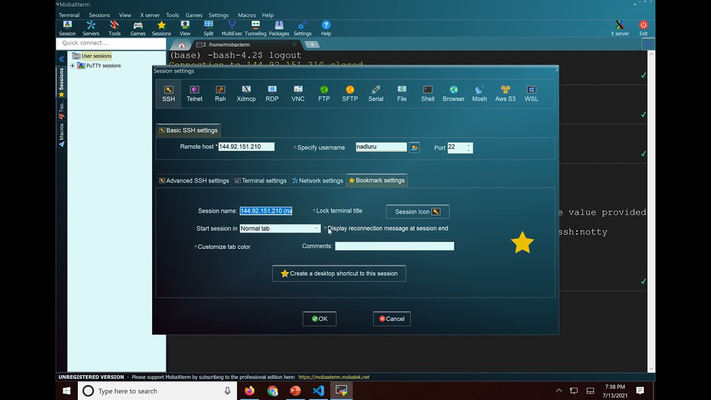
Task: Click the X server icon
Action: (x=620, y=28)
